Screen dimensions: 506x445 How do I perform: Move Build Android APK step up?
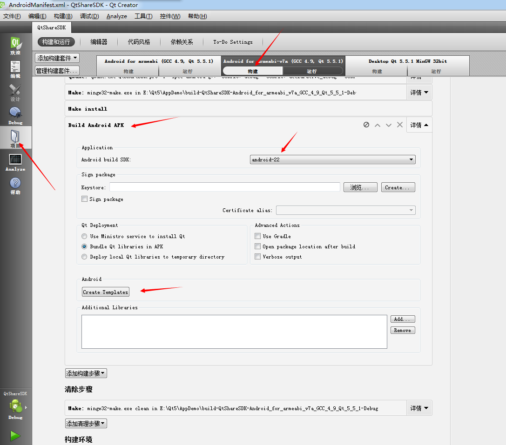coord(377,125)
